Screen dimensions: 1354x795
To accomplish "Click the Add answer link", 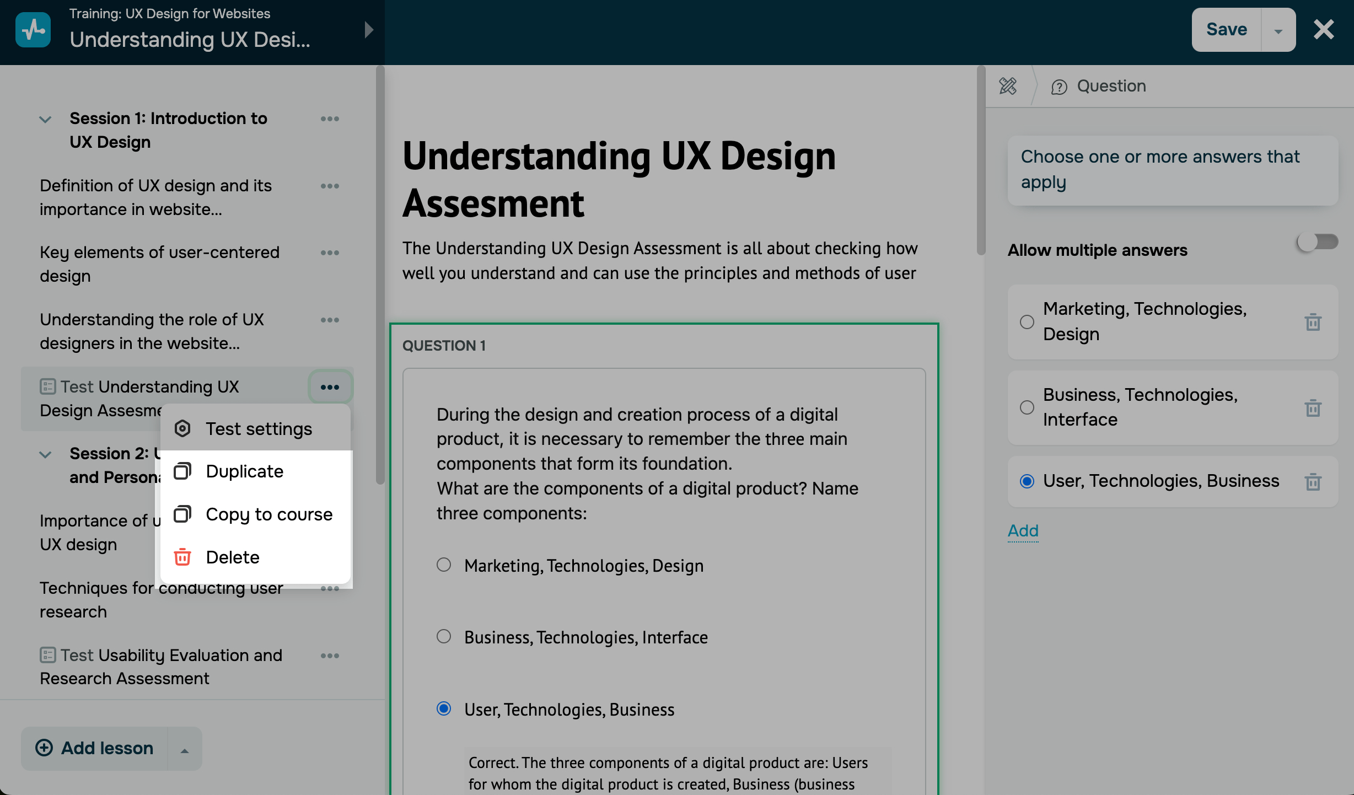I will [1023, 531].
